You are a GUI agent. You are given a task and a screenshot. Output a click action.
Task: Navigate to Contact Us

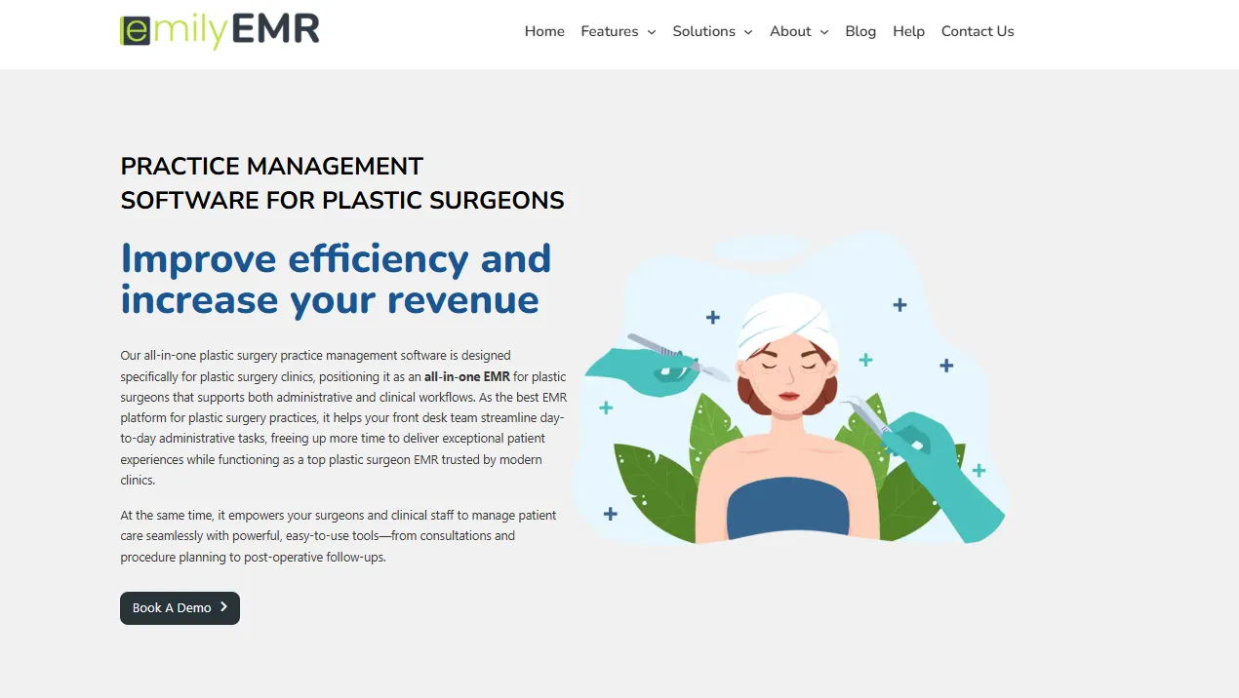(978, 31)
